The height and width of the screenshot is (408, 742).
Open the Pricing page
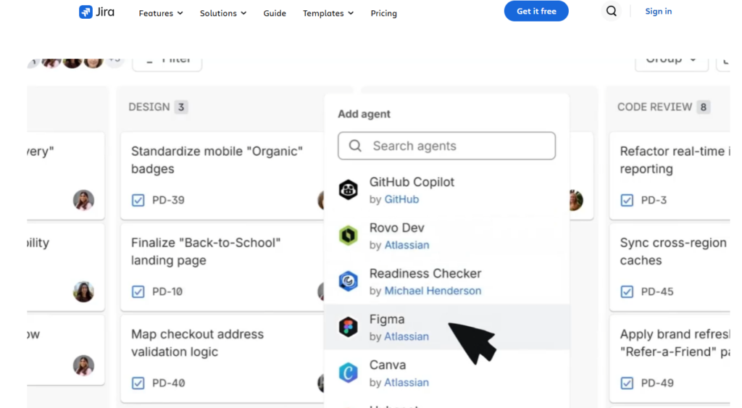tap(384, 13)
